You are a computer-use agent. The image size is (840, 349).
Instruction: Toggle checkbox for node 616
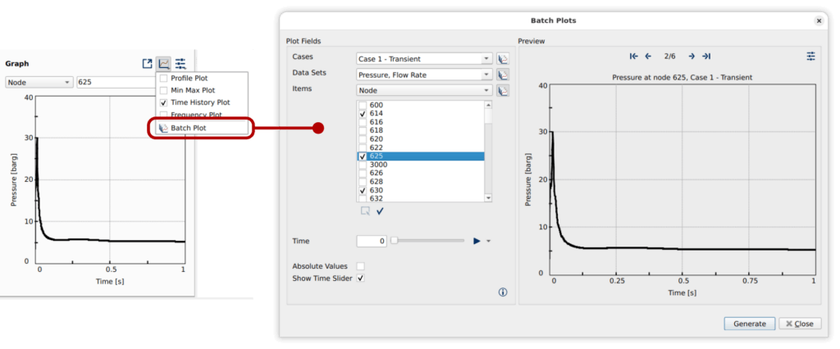coord(363,122)
